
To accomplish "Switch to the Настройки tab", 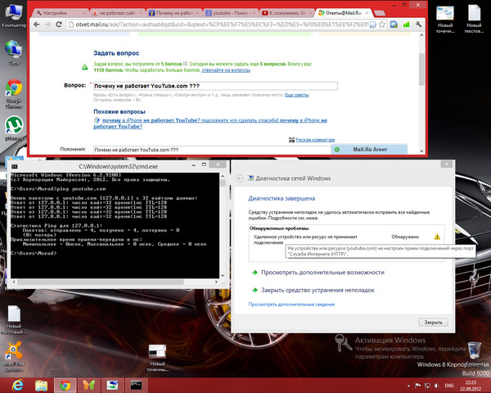I will (61, 13).
